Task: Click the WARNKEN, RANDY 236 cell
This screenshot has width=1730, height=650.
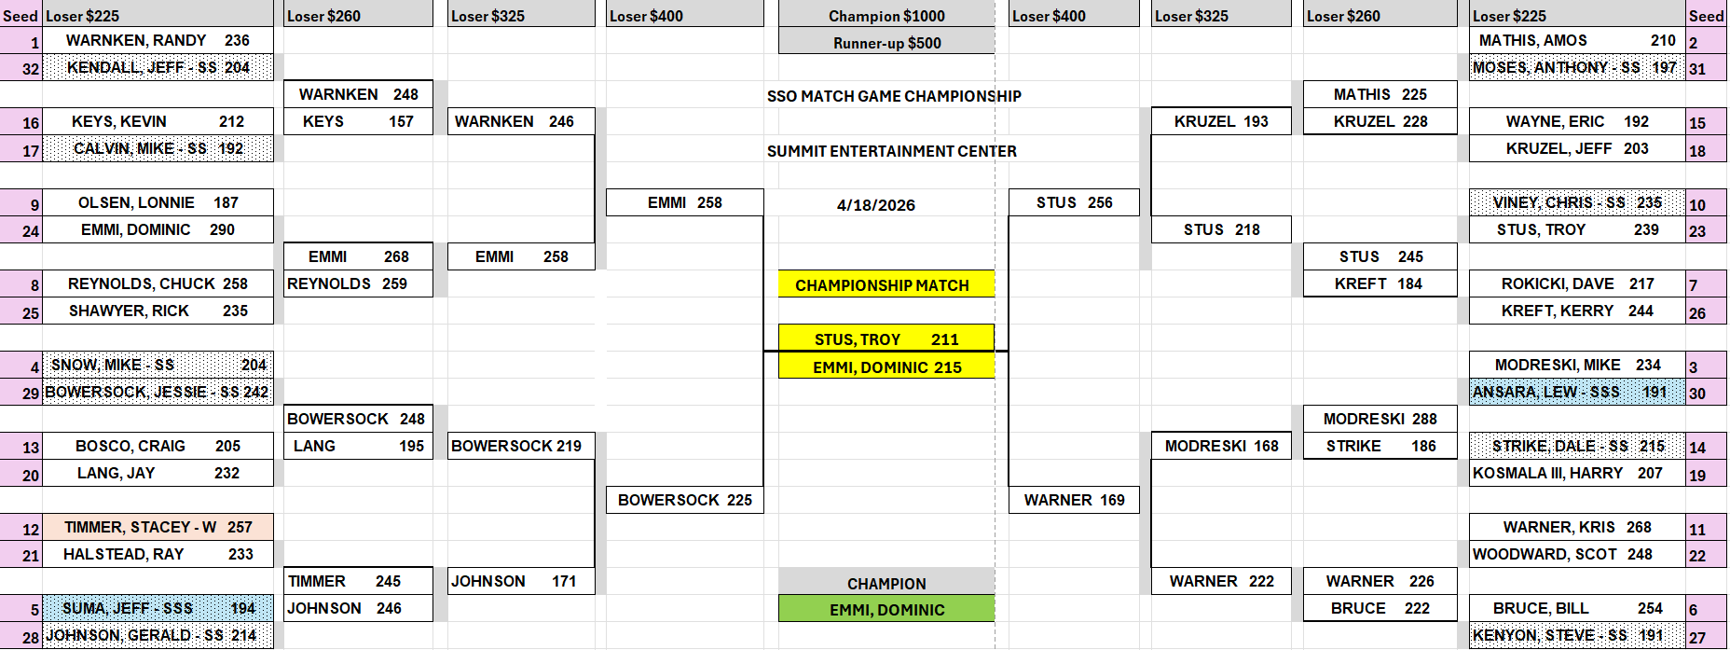Action: [x=158, y=40]
